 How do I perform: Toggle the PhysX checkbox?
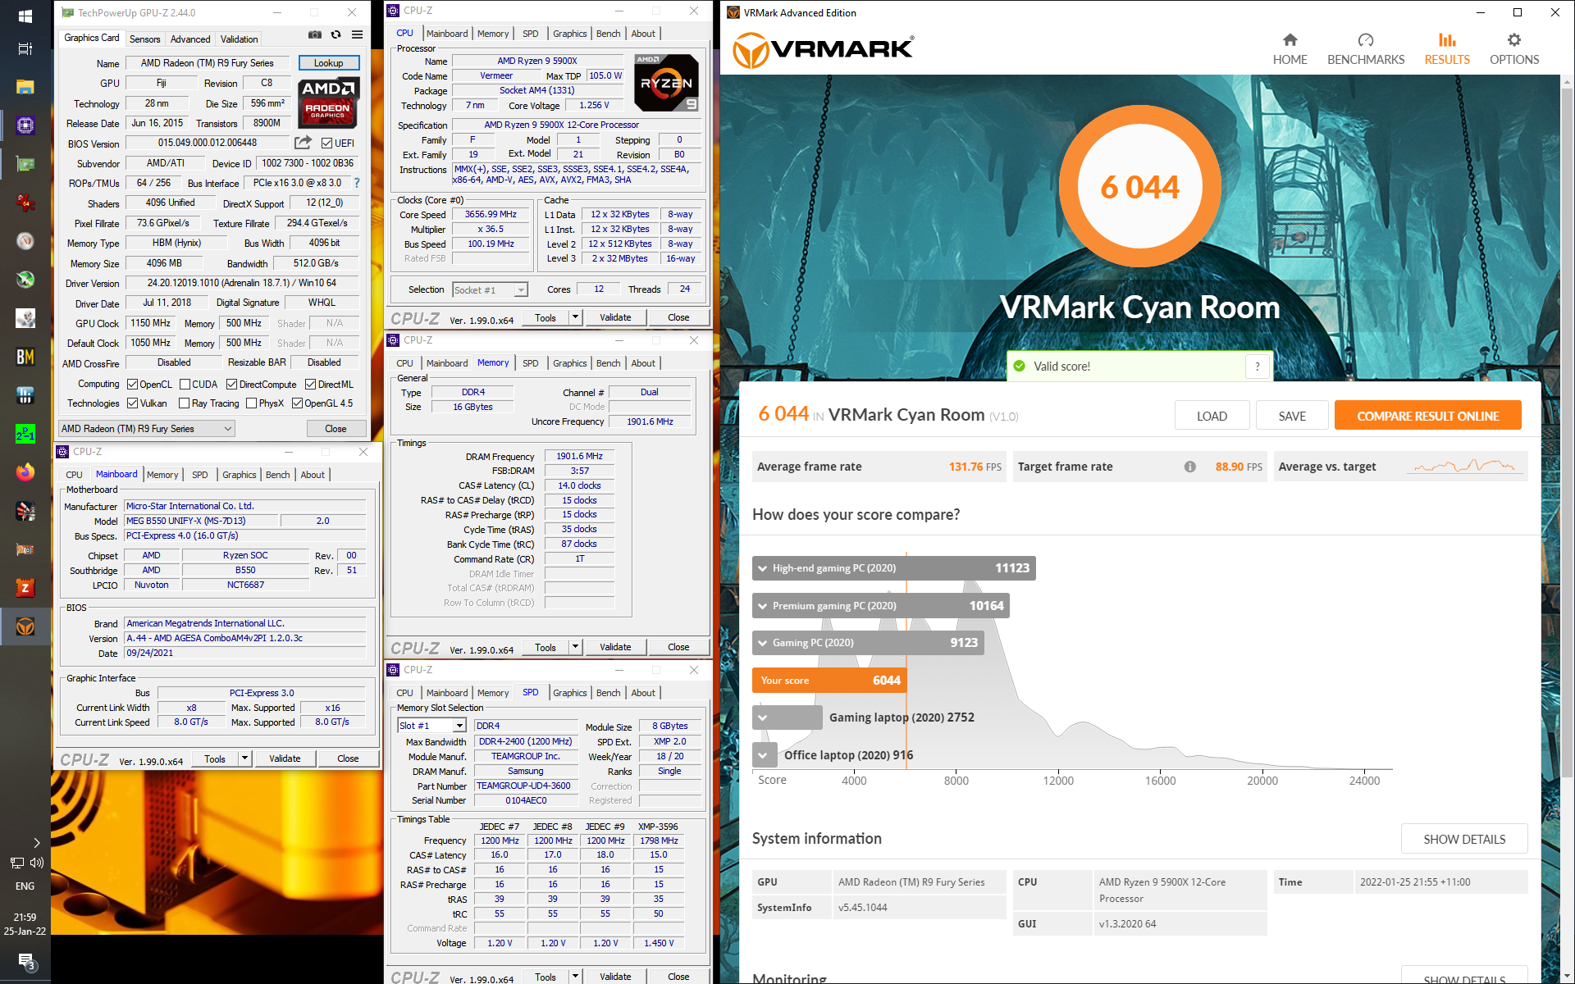click(252, 403)
